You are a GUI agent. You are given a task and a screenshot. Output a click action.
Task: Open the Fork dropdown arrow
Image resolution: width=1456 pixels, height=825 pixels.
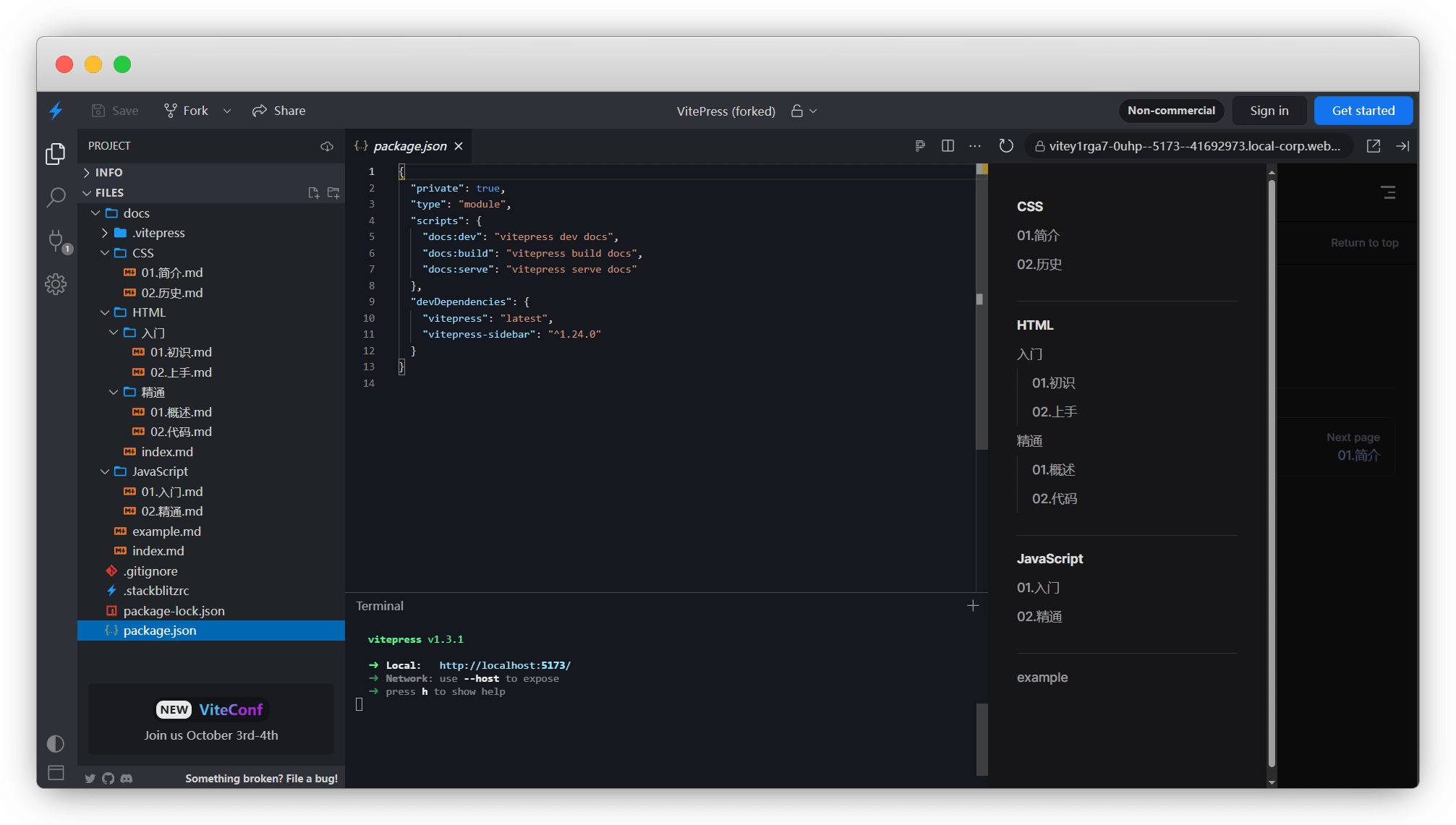point(227,111)
